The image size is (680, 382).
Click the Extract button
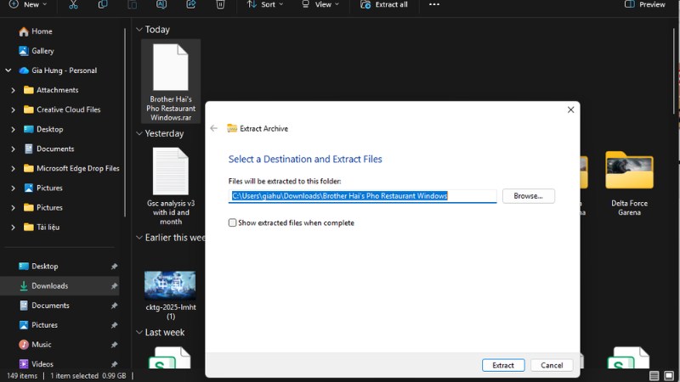503,365
